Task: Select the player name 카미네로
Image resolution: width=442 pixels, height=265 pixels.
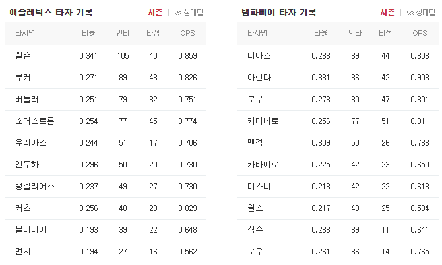Action: [x=263, y=121]
